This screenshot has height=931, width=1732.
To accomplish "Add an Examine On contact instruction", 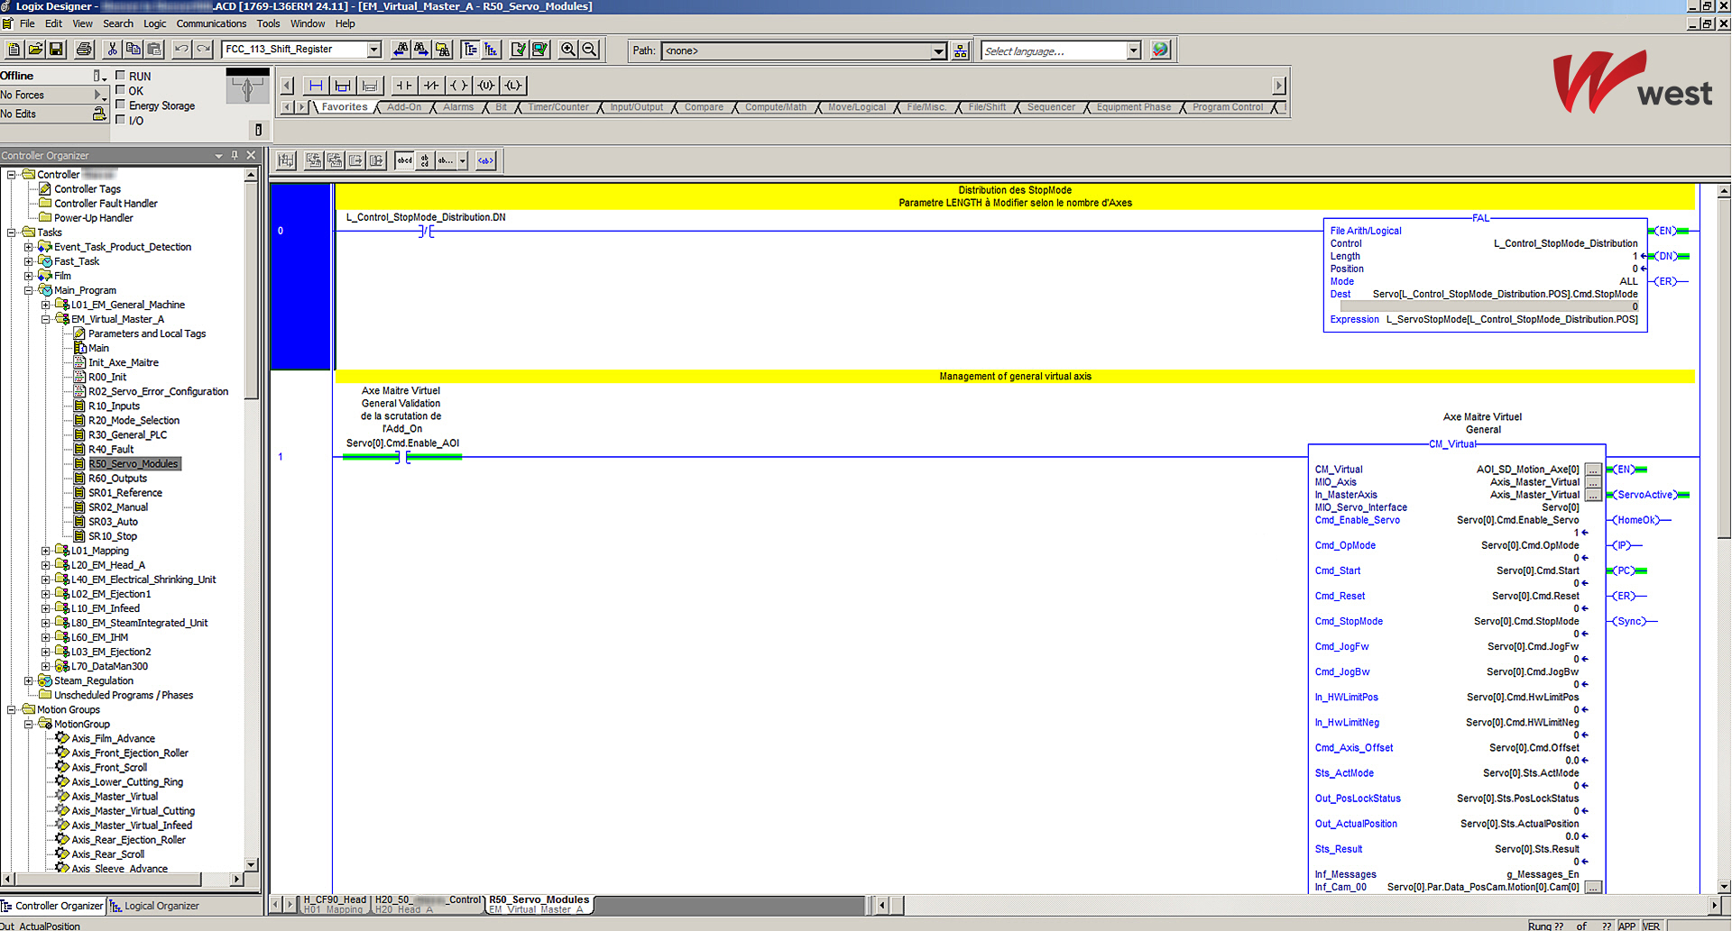I will click(x=404, y=86).
